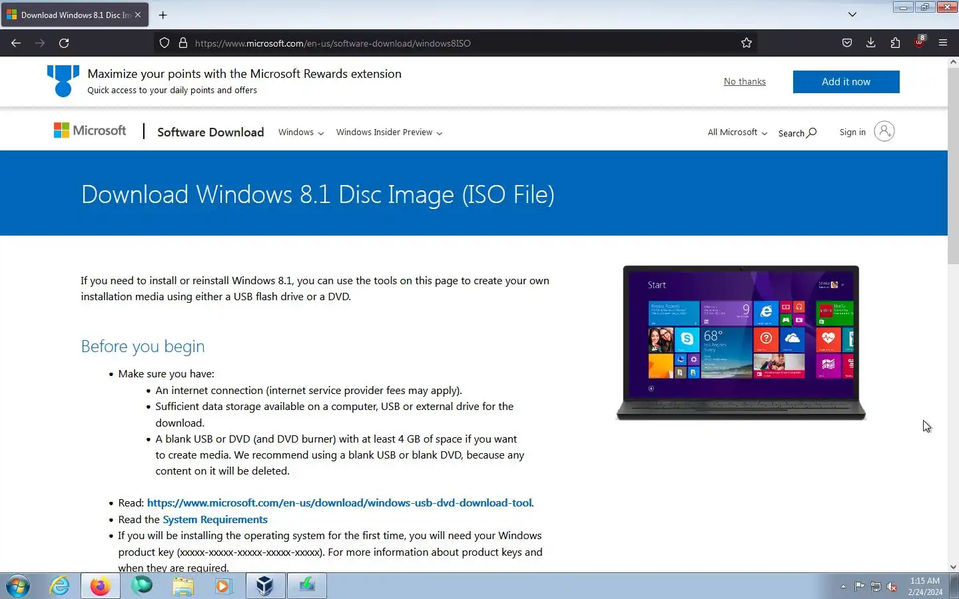Open the tracking protection shield icon
This screenshot has height=599, width=959.
coord(164,43)
